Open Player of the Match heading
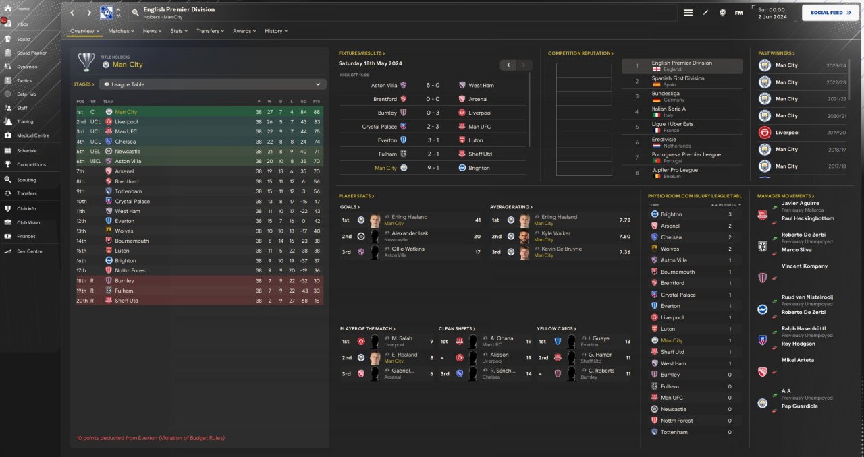 [x=367, y=328]
